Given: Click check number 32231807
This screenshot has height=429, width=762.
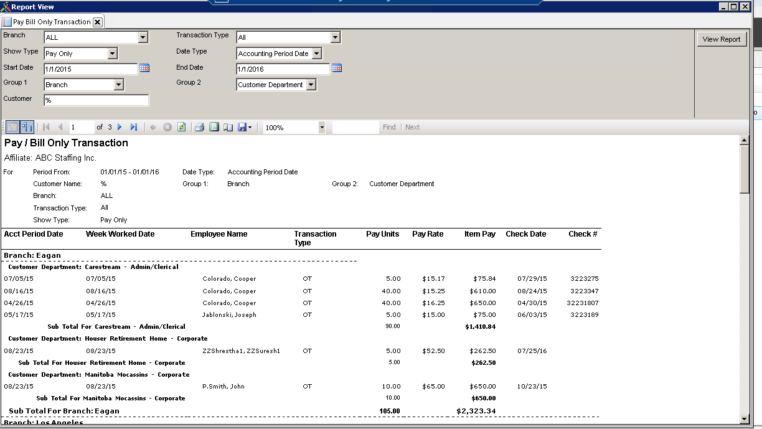Looking at the screenshot, I should (x=583, y=303).
